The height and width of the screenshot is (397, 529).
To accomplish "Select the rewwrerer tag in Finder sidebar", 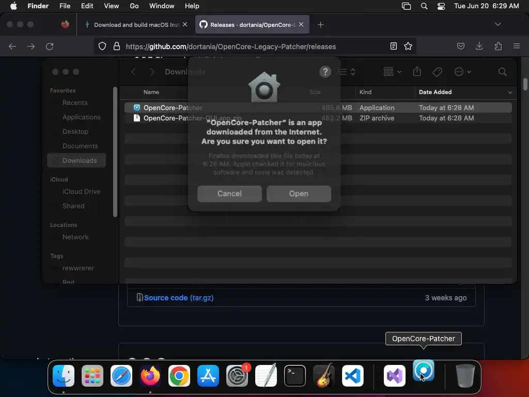I will [78, 268].
